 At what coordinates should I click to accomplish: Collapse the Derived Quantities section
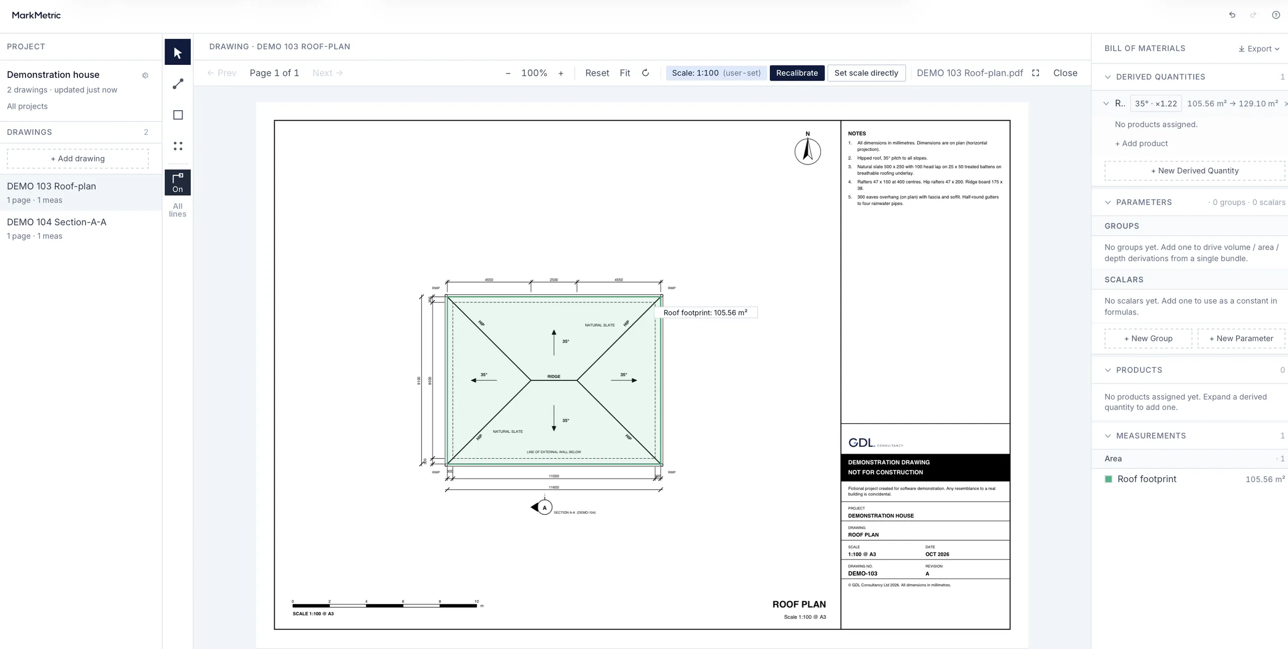(x=1107, y=77)
